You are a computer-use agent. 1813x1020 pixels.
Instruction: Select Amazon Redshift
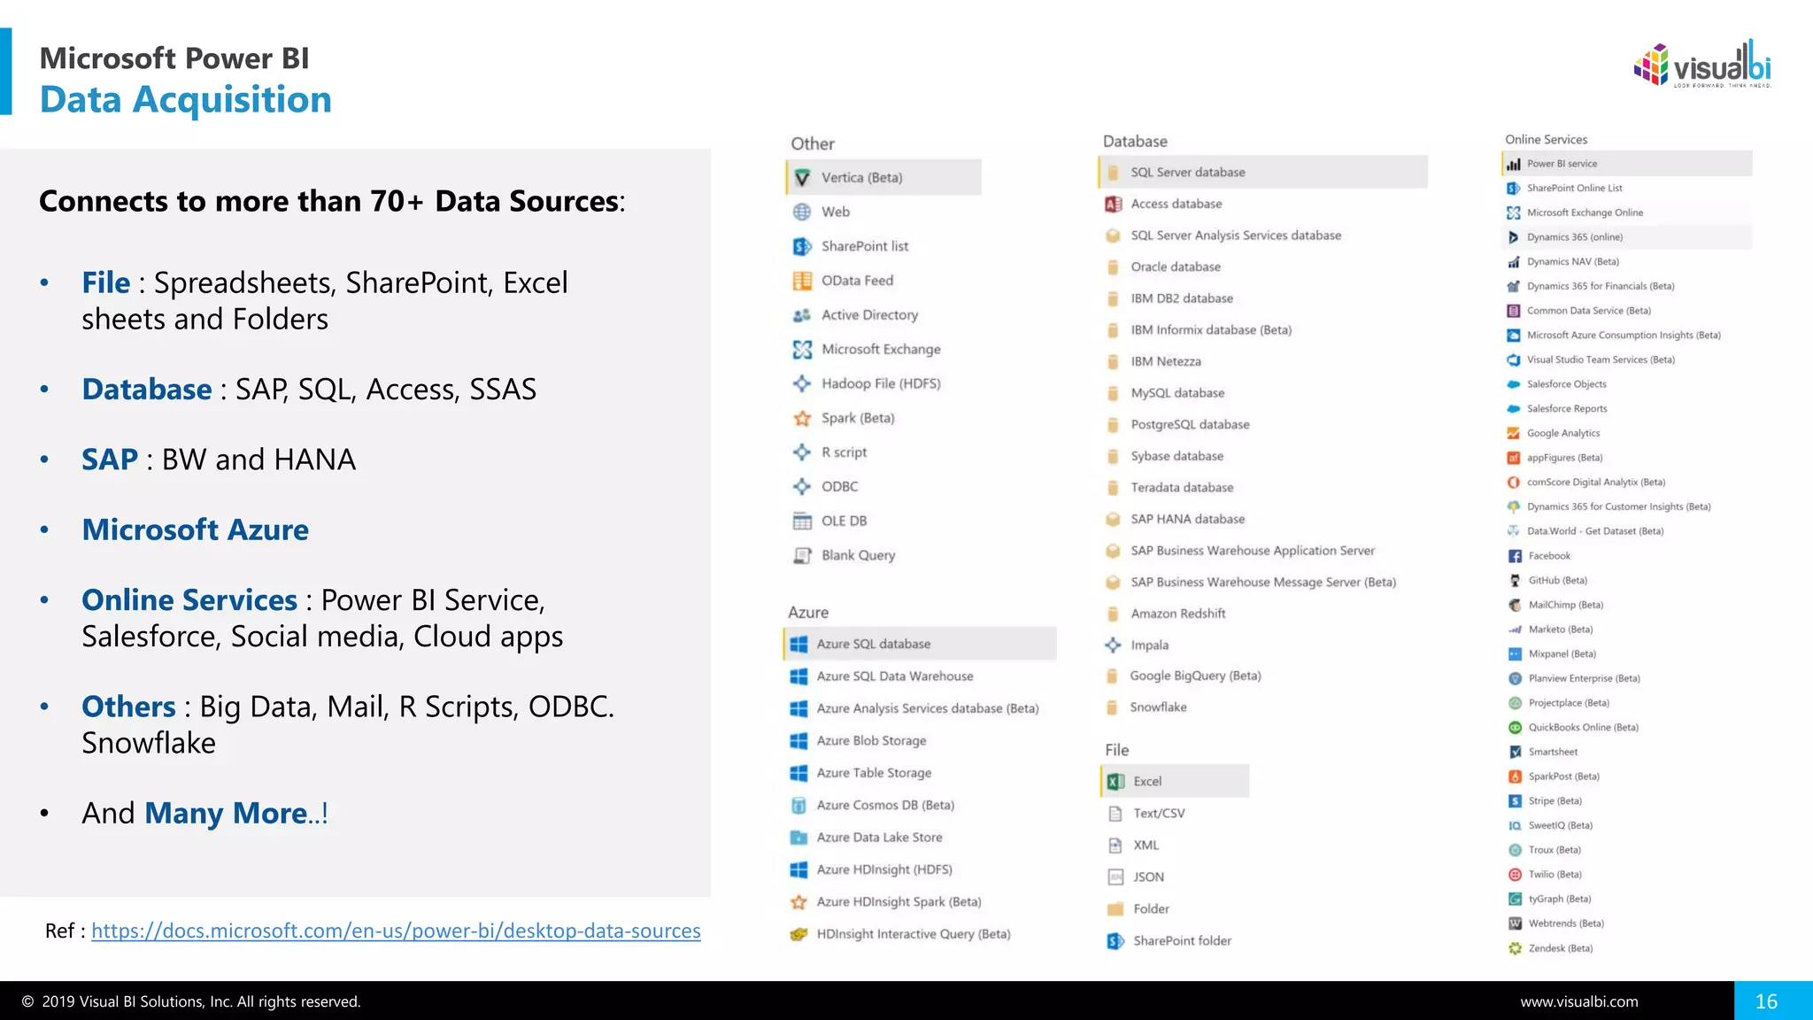[x=1167, y=614]
